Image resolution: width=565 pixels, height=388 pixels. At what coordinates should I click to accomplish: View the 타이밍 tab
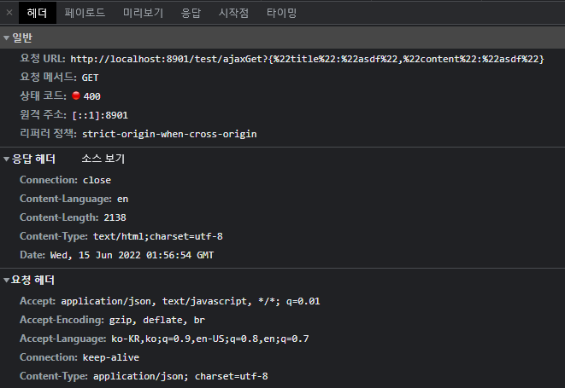pos(281,13)
